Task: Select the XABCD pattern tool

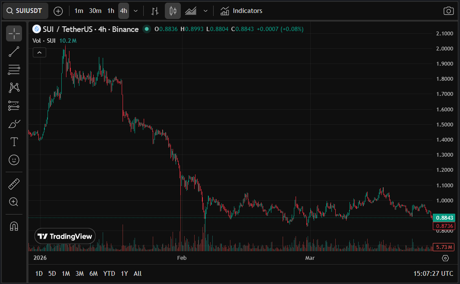Action: (14, 88)
